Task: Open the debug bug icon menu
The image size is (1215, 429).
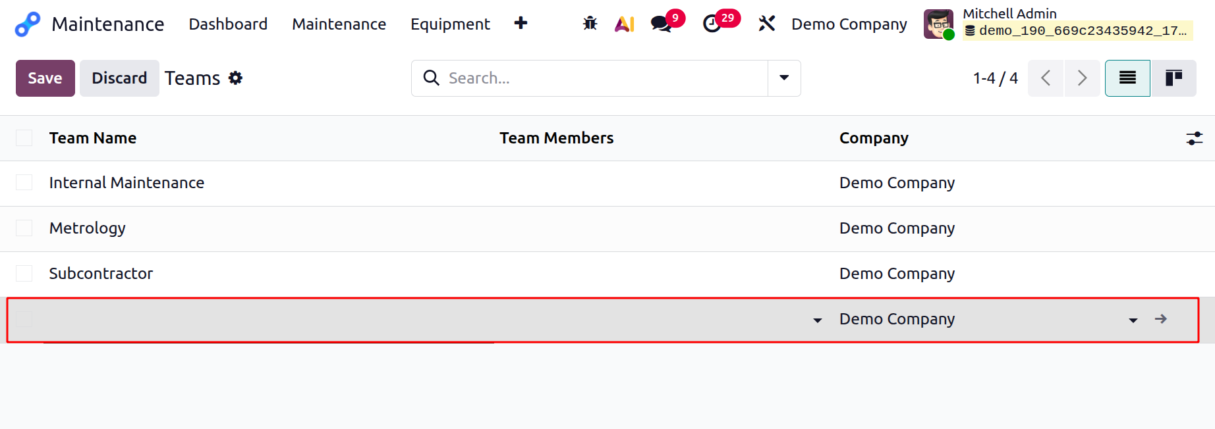Action: coord(590,24)
